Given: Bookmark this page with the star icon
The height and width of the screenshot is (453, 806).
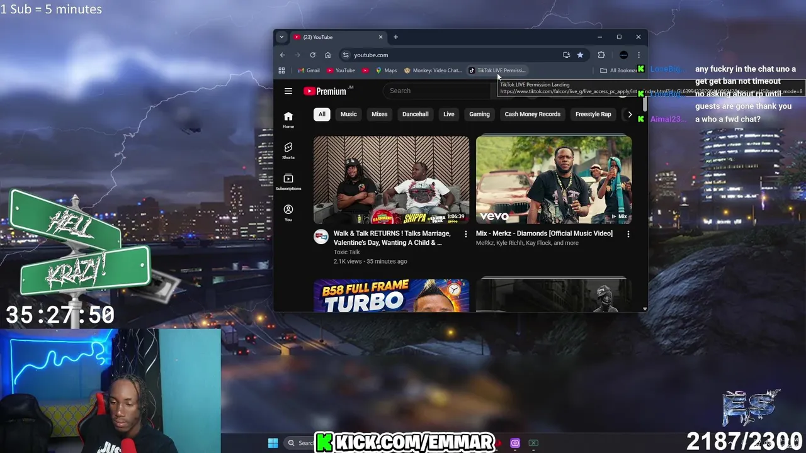Looking at the screenshot, I should click(580, 55).
